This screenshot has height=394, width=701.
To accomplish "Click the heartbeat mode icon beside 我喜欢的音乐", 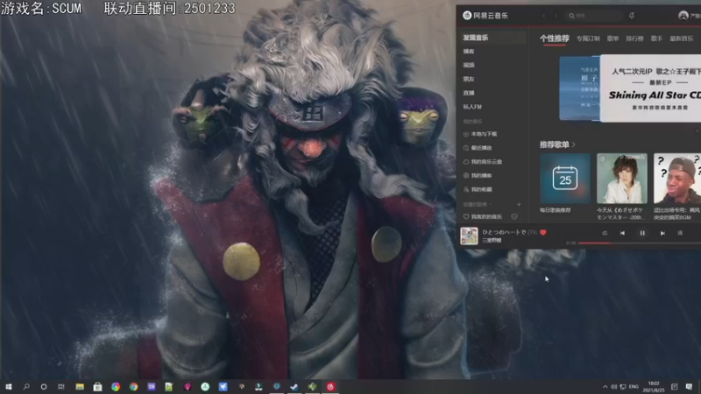I will point(514,216).
